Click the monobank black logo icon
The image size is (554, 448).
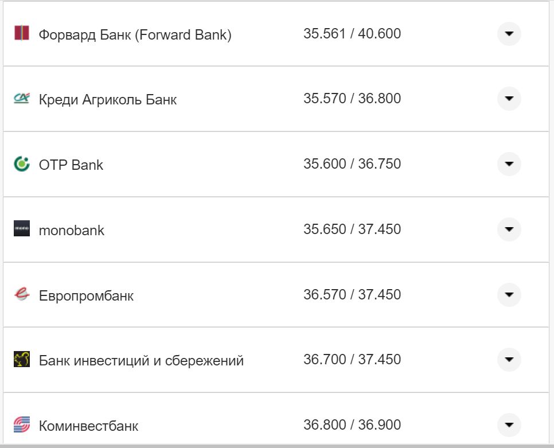coord(21,229)
